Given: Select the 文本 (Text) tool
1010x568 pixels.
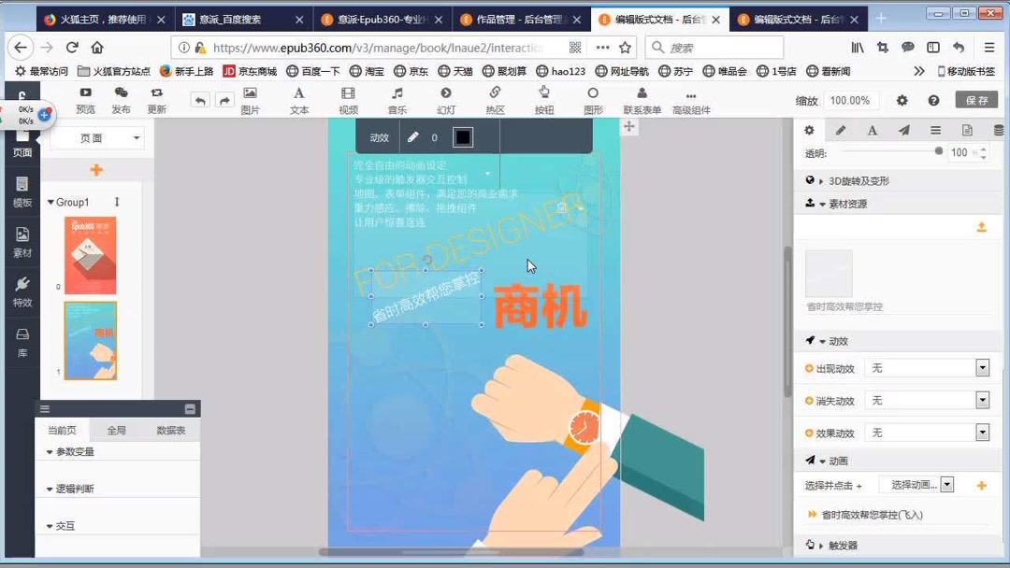Looking at the screenshot, I should pos(298,100).
